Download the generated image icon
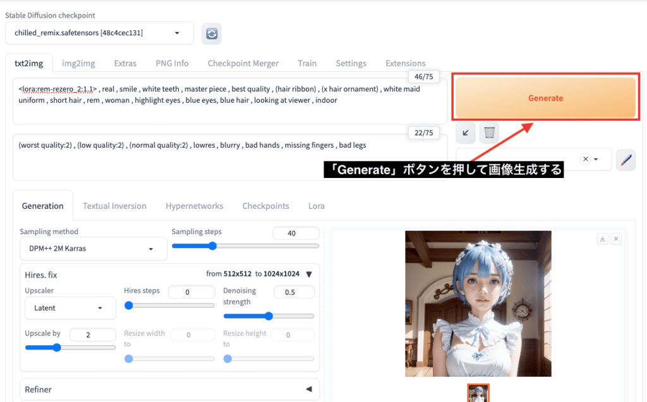This screenshot has height=402, width=647. pos(602,239)
